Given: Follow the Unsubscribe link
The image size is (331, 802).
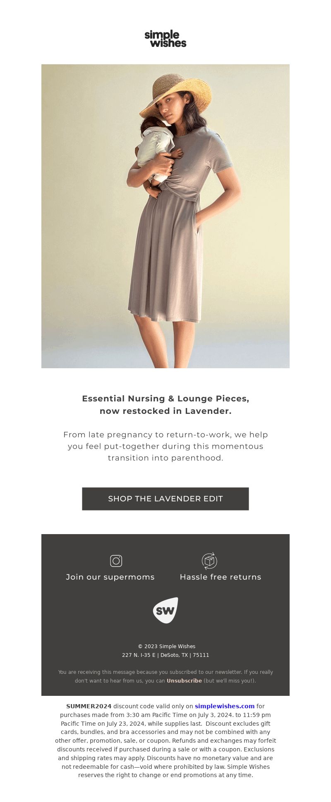Looking at the screenshot, I should coord(184,680).
